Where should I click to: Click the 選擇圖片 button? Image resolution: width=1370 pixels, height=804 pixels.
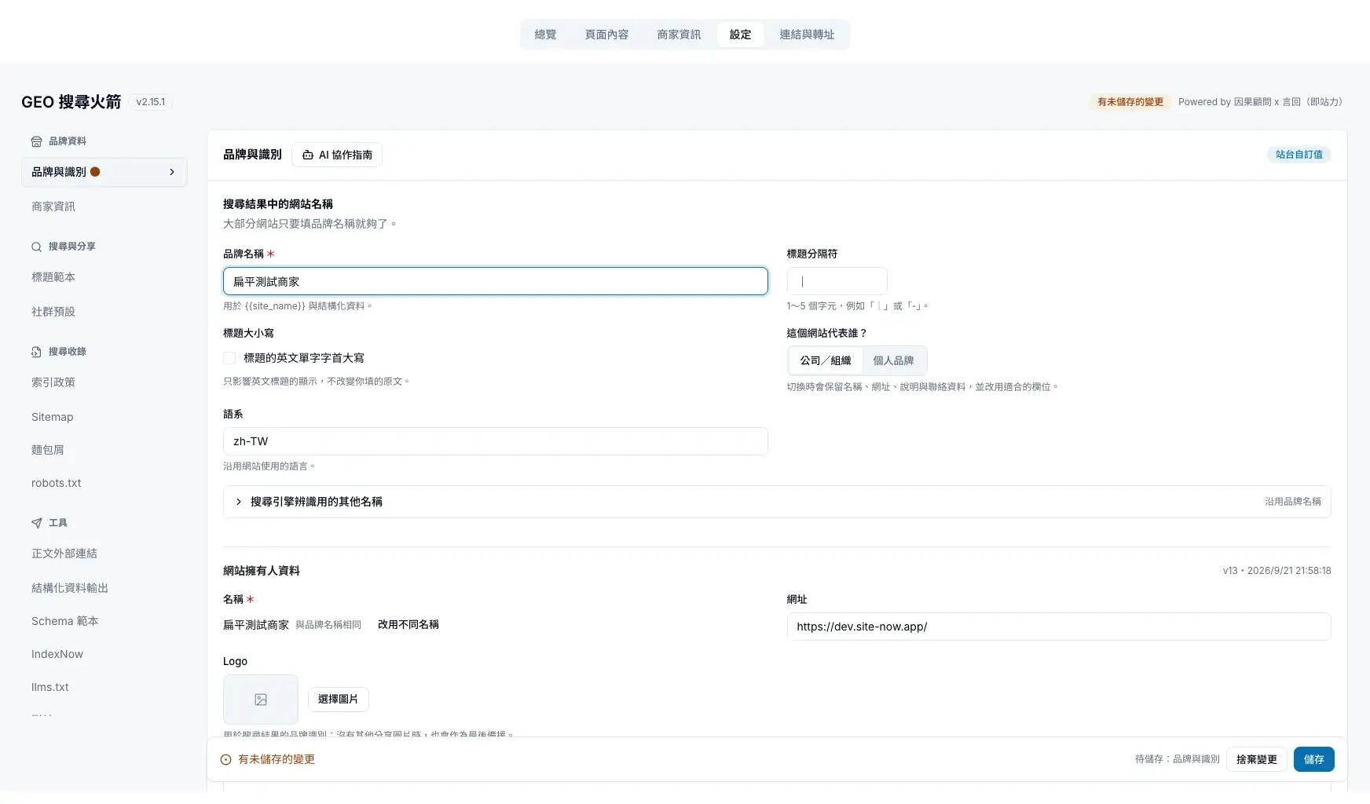338,699
